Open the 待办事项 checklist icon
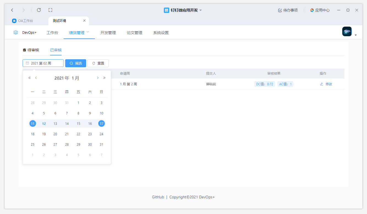 [x=280, y=10]
